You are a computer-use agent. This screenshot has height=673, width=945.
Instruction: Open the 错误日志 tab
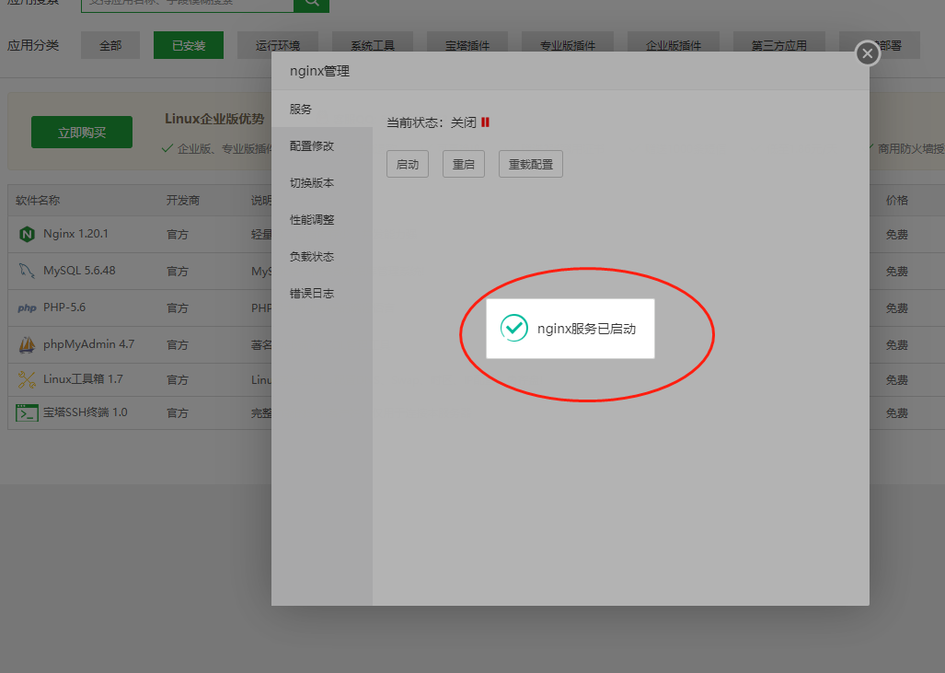pyautogui.click(x=322, y=293)
